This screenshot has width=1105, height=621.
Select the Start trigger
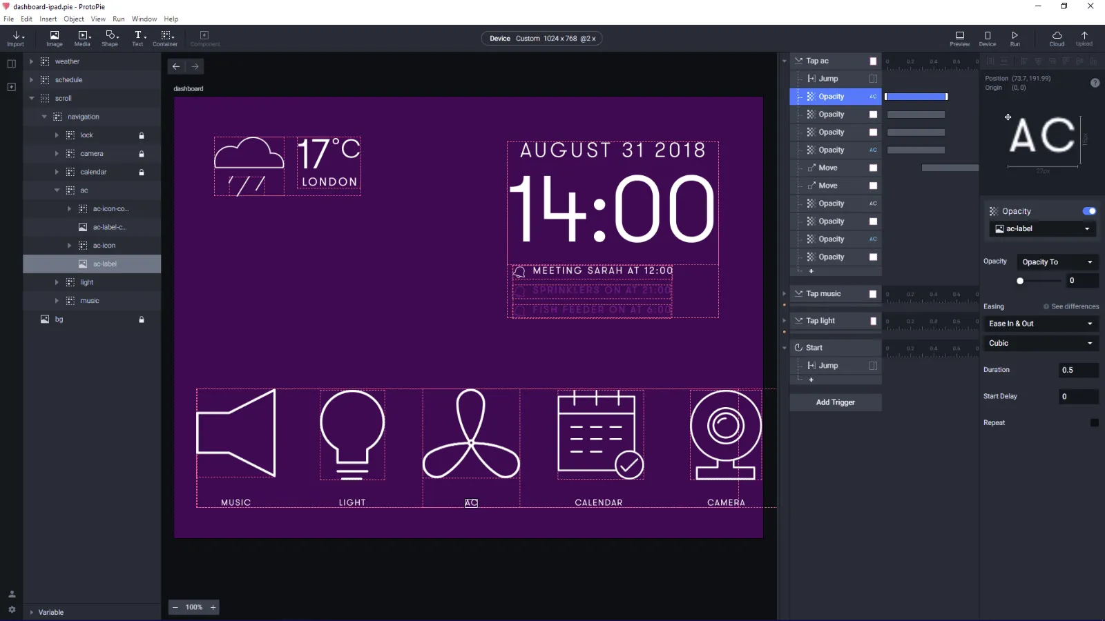pos(836,348)
